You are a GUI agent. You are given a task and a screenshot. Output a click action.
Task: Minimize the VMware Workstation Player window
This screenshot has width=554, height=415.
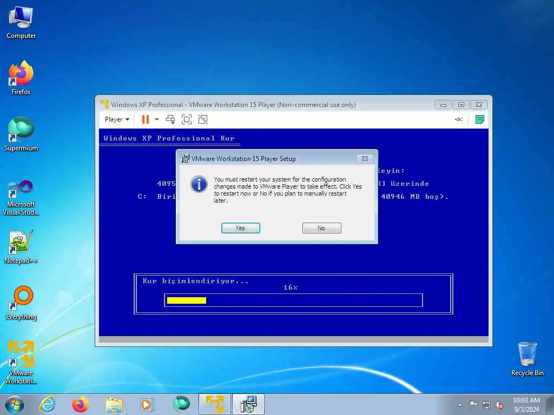[x=444, y=105]
